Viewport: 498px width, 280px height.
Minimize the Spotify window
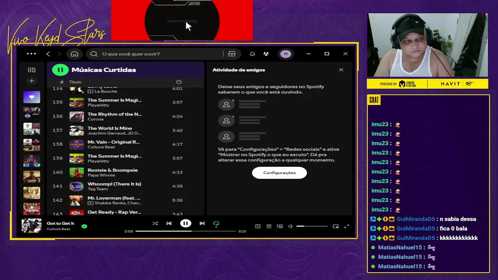tap(309, 54)
